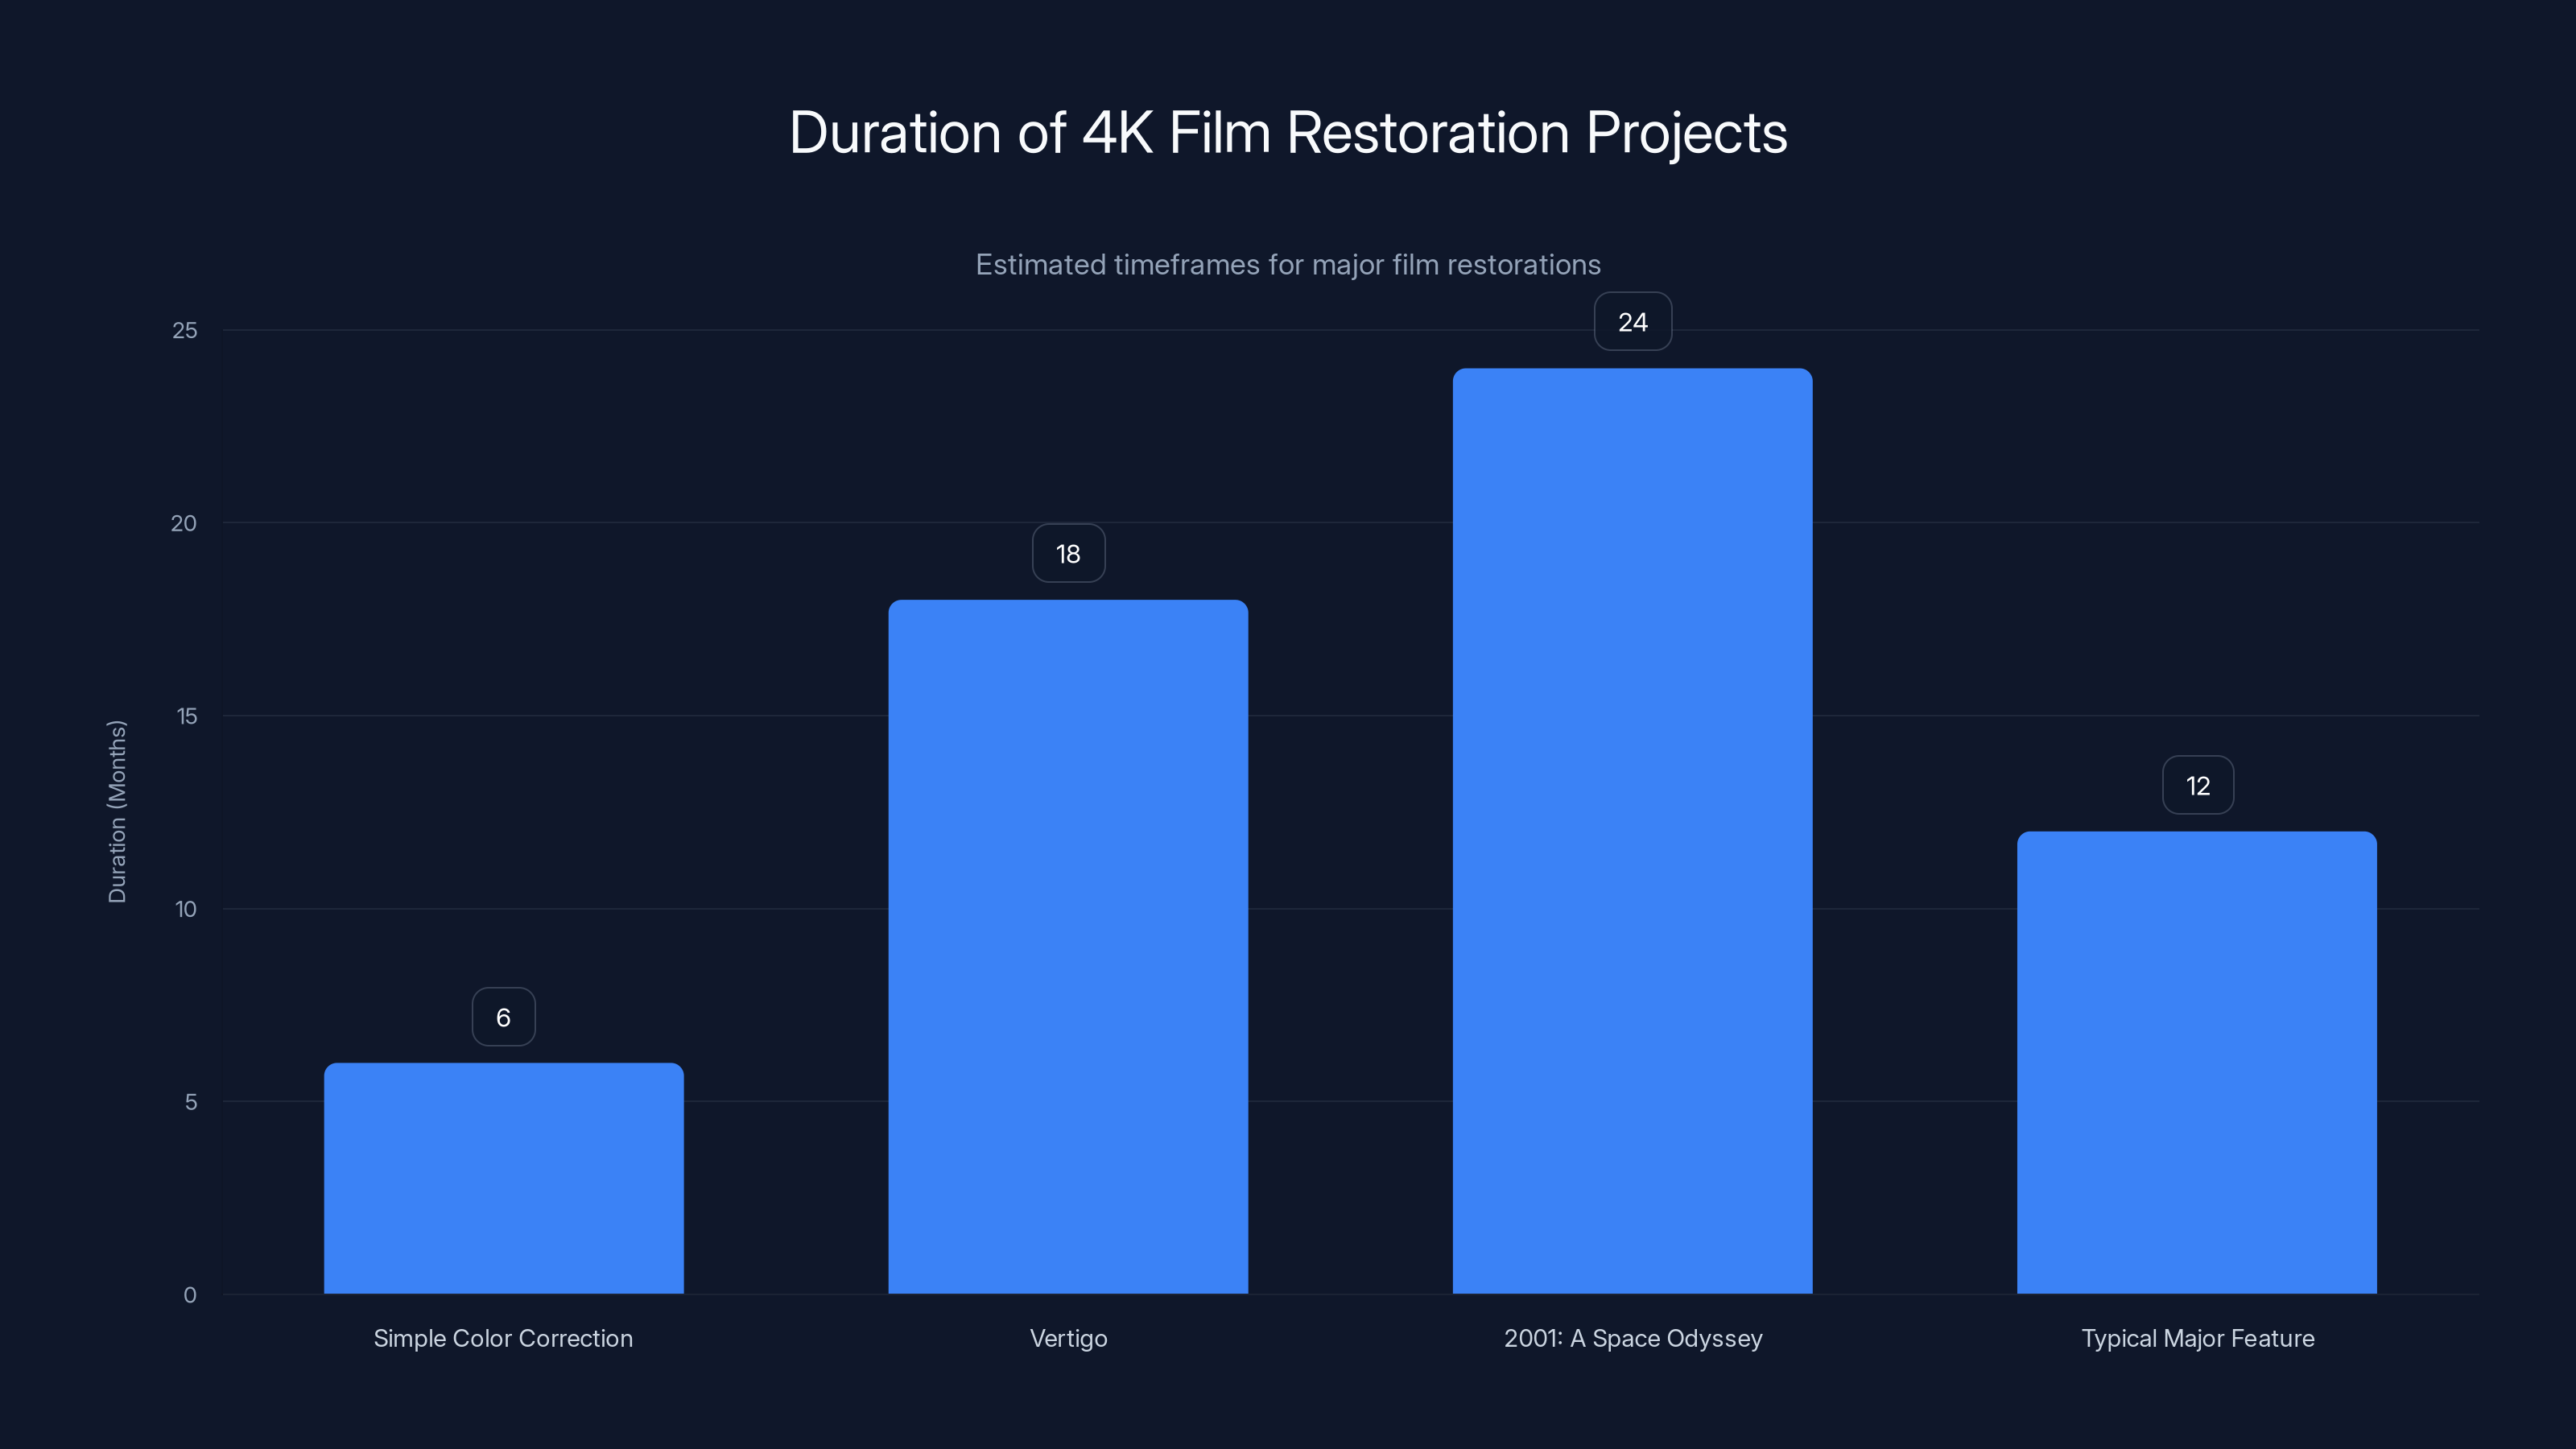Click the 2001: A Space Odyssey bar
Image resolution: width=2576 pixels, height=1449 pixels.
click(x=1632, y=830)
